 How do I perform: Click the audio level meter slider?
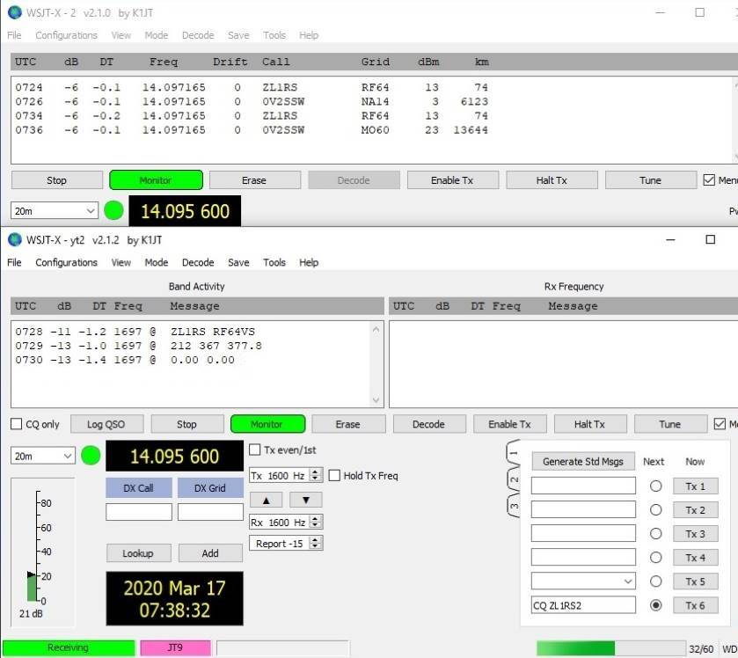coord(33,581)
